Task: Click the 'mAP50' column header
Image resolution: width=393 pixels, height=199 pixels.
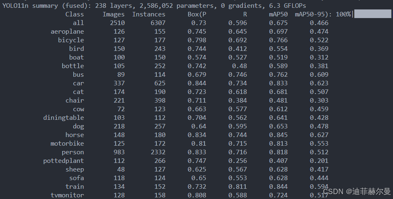Action: click(x=278, y=14)
